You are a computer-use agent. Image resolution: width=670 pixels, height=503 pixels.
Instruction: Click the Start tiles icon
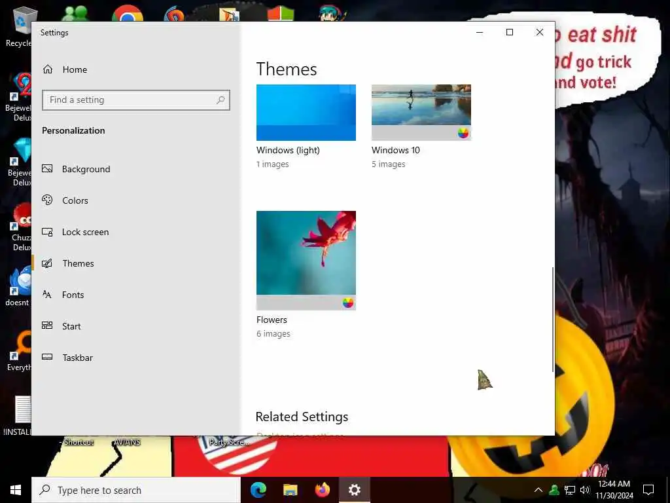click(47, 326)
